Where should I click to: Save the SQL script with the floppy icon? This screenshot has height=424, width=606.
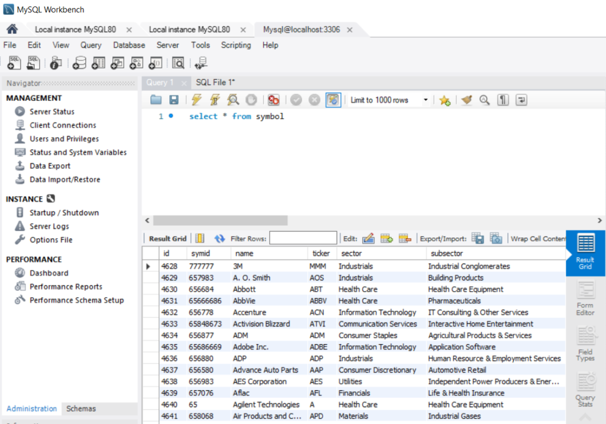pos(174,100)
